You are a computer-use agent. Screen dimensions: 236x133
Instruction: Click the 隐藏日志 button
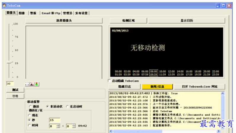click(124, 87)
